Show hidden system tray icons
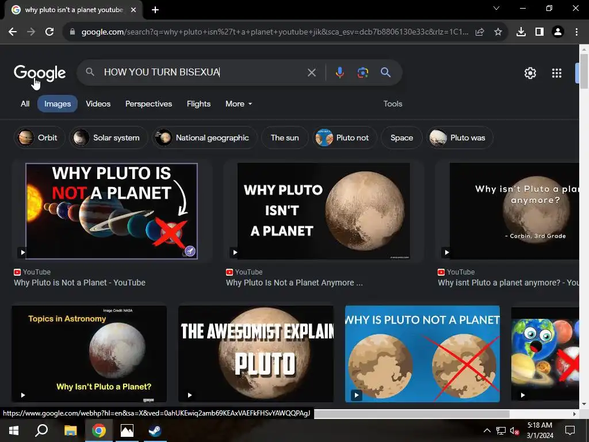589x442 pixels. pyautogui.click(x=487, y=430)
